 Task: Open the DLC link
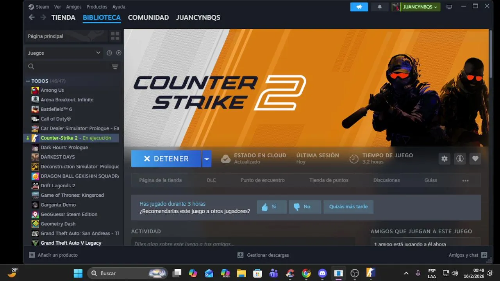click(x=211, y=180)
